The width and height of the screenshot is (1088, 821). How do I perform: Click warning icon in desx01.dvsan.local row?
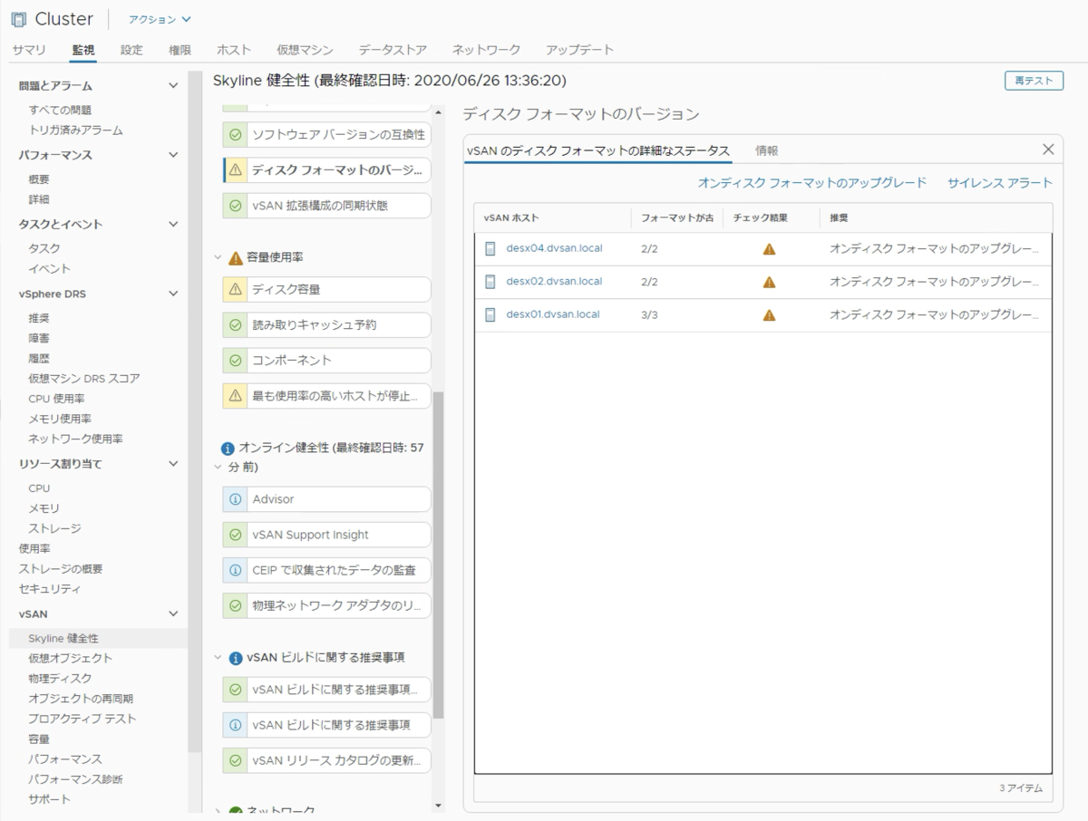point(769,315)
